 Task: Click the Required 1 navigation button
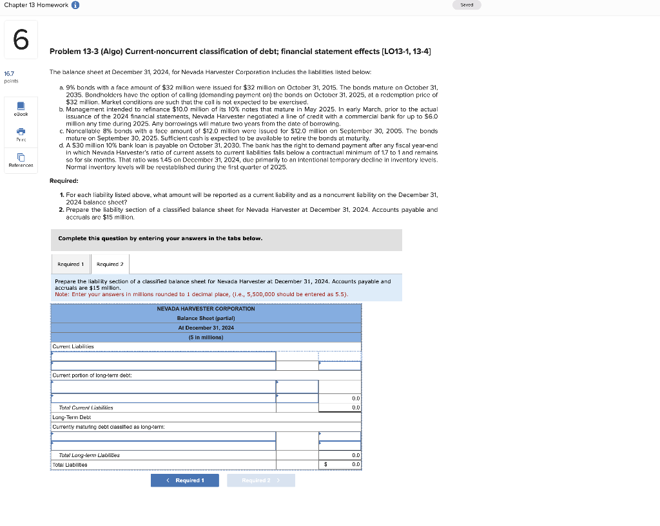(x=185, y=480)
